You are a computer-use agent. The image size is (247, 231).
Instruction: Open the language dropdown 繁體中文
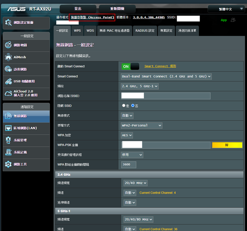pyautogui.click(x=226, y=9)
